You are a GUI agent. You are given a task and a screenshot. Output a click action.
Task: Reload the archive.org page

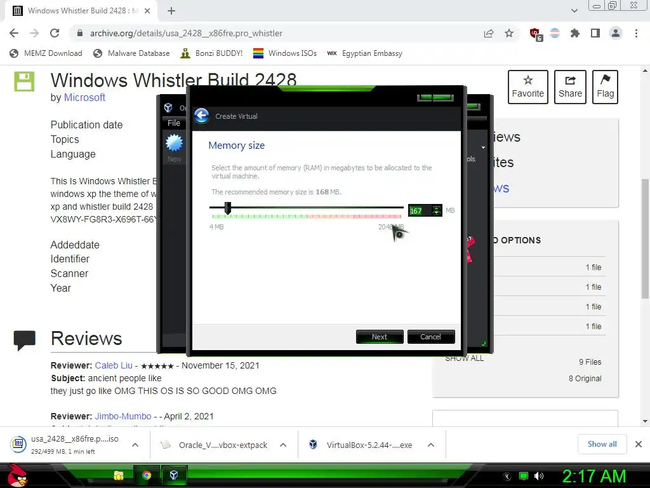point(55,33)
